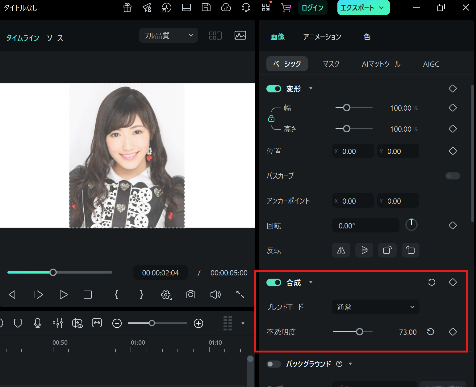
Task: Select the ベーシック sub-tab
Action: (287, 64)
